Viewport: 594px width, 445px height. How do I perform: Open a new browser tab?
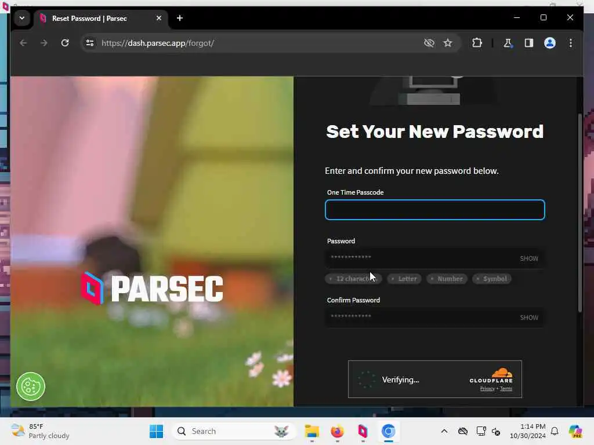(180, 18)
